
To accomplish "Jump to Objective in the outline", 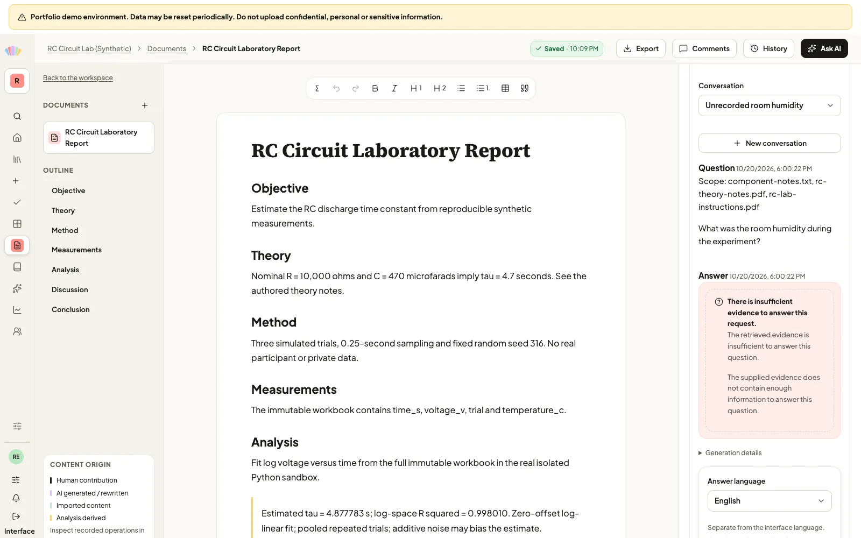I will [x=68, y=191].
